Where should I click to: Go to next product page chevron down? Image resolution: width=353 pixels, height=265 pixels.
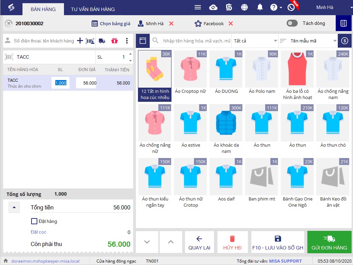147,242
